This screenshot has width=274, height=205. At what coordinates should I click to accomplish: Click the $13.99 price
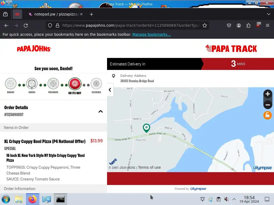[x=96, y=141]
